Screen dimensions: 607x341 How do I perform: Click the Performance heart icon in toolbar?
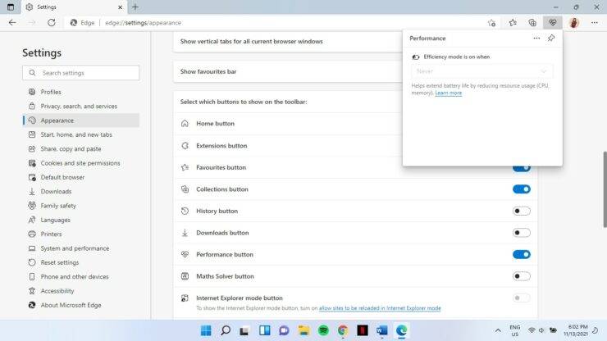click(x=554, y=23)
